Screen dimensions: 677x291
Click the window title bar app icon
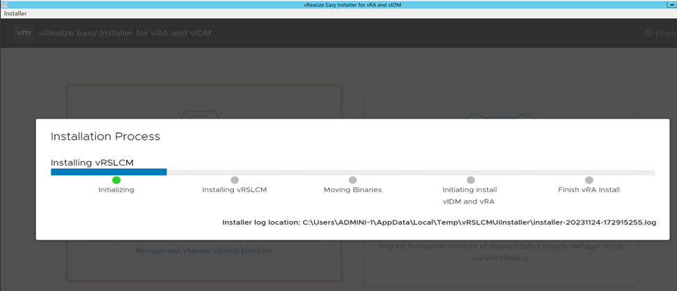(4, 3)
